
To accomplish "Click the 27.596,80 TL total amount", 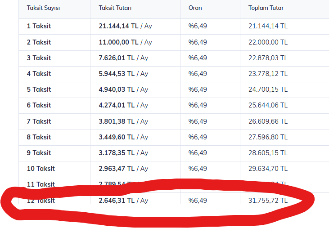I will [268, 137].
